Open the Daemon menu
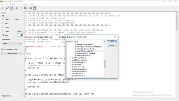 [x=25, y=4]
